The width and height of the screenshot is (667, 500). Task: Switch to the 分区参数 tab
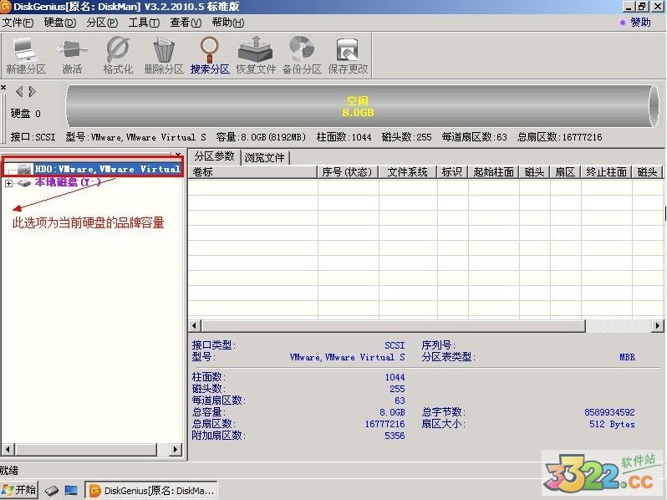214,156
